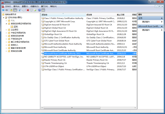The width and height of the screenshot is (165, 114).
Task: Expand the 中级证书颁发机构 arrow
Action: click(6, 33)
